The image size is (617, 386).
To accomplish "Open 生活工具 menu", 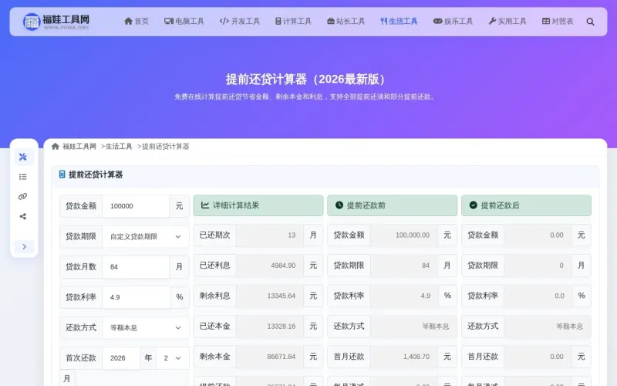I will tap(399, 22).
